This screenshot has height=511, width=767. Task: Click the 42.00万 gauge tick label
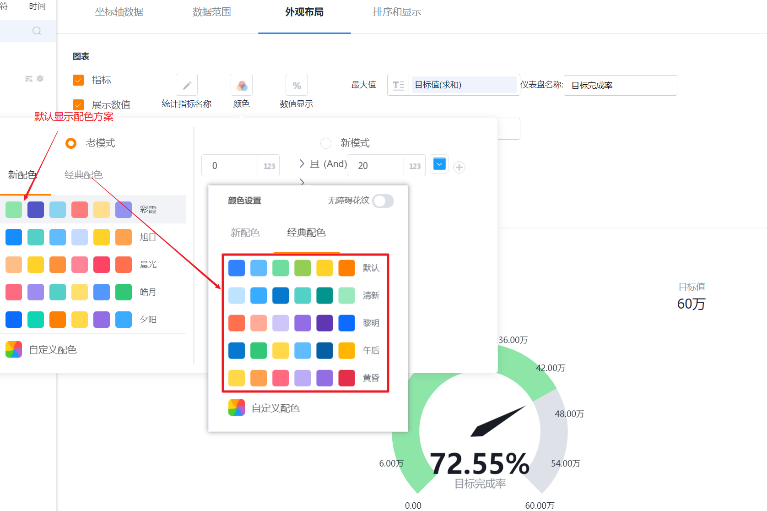point(551,368)
